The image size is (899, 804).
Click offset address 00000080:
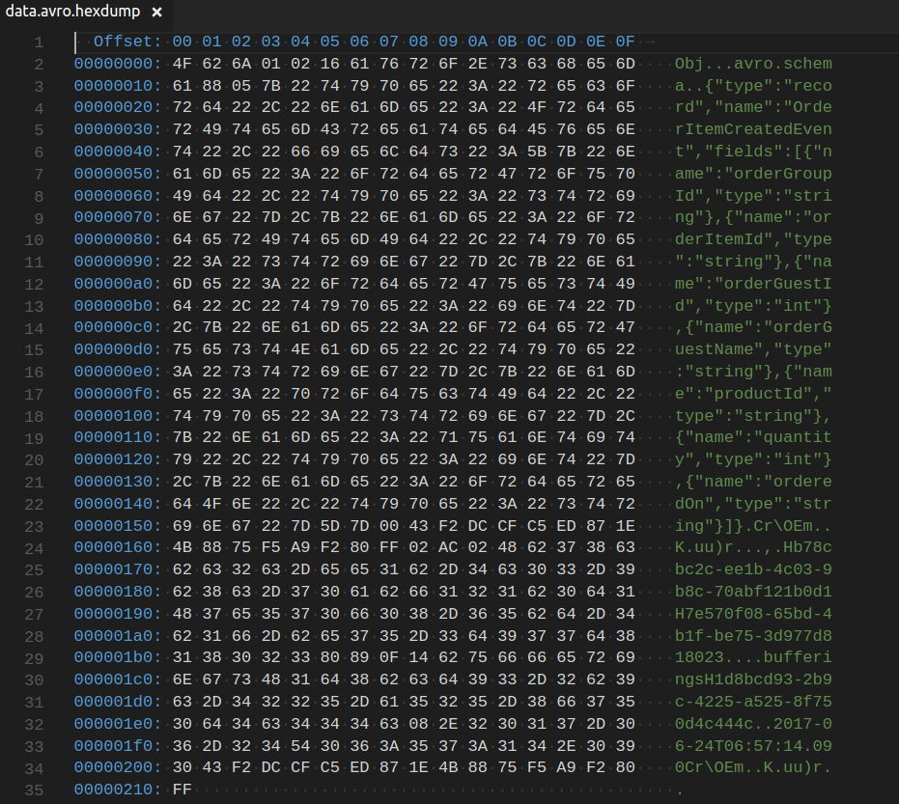pyautogui.click(x=118, y=239)
